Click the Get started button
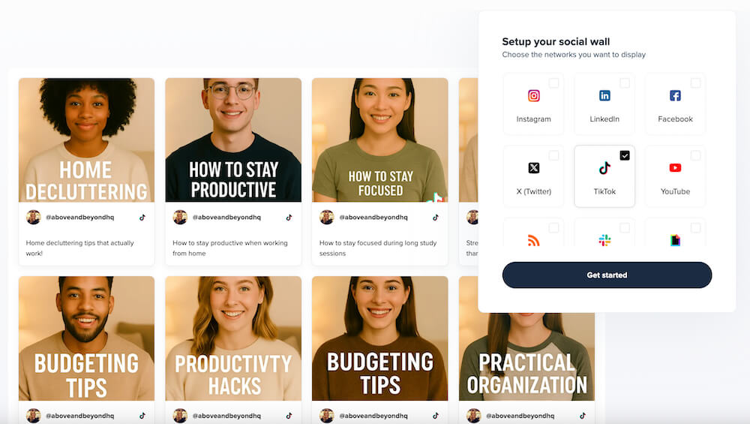 [x=607, y=275]
